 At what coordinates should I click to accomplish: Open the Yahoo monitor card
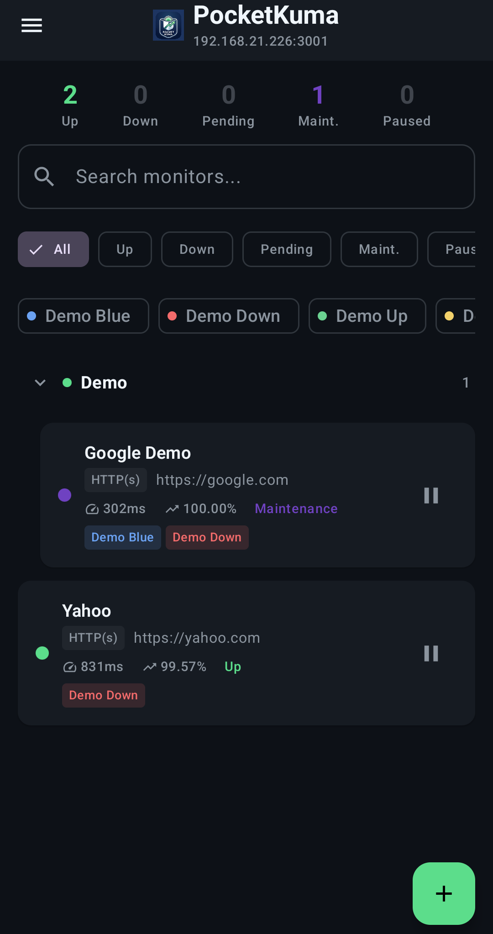click(246, 653)
